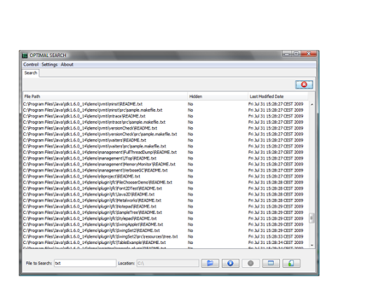The width and height of the screenshot is (379, 308).
Task: Select row jvmti\waiters\README.txt
Action: coord(166,140)
